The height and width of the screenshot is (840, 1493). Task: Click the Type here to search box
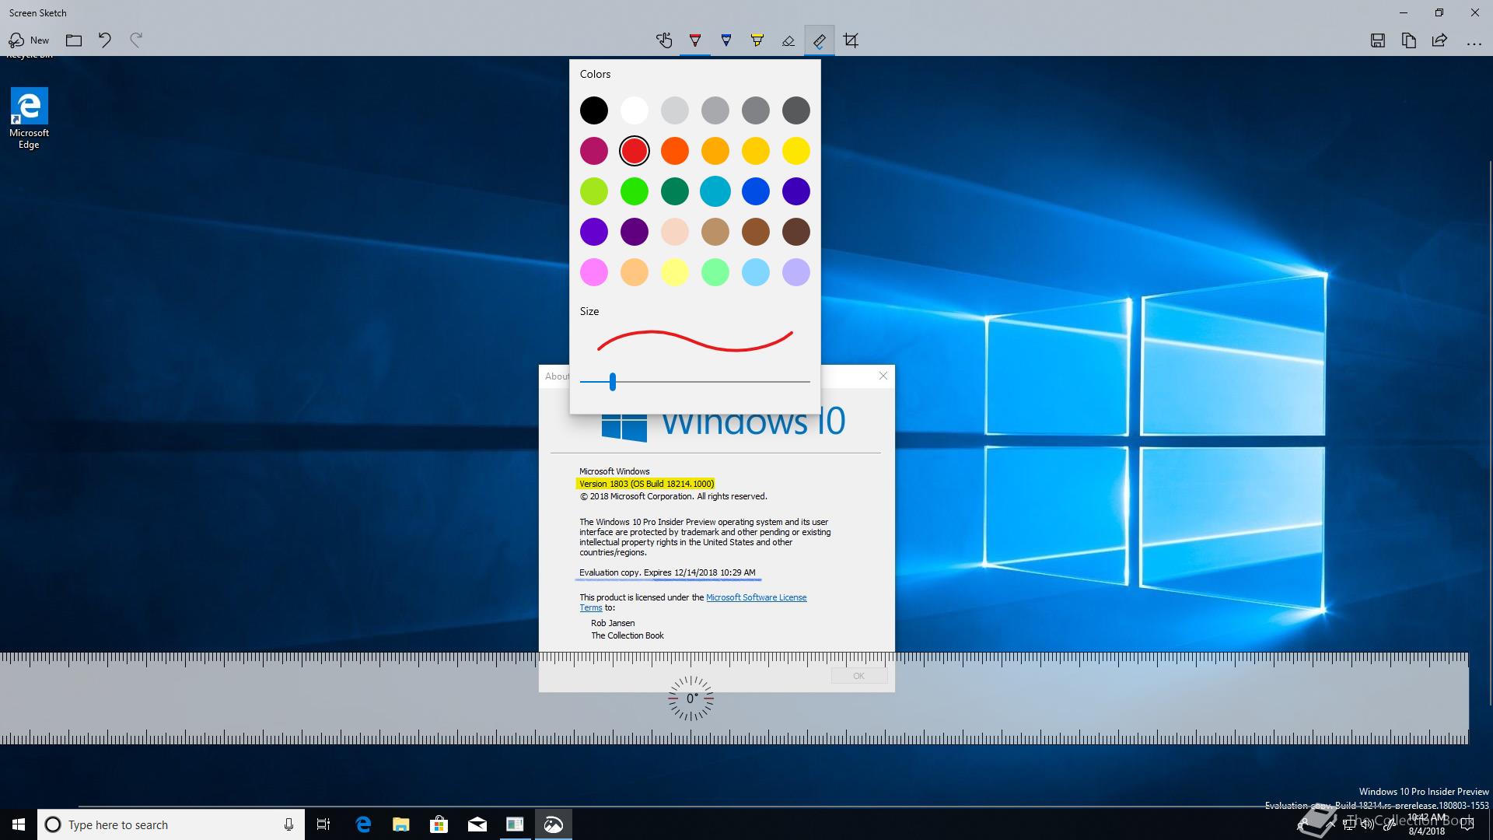[x=170, y=824]
